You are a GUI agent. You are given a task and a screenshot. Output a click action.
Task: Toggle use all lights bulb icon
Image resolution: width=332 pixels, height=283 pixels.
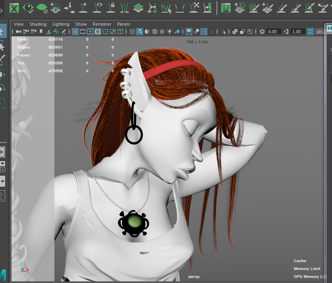[170, 32]
